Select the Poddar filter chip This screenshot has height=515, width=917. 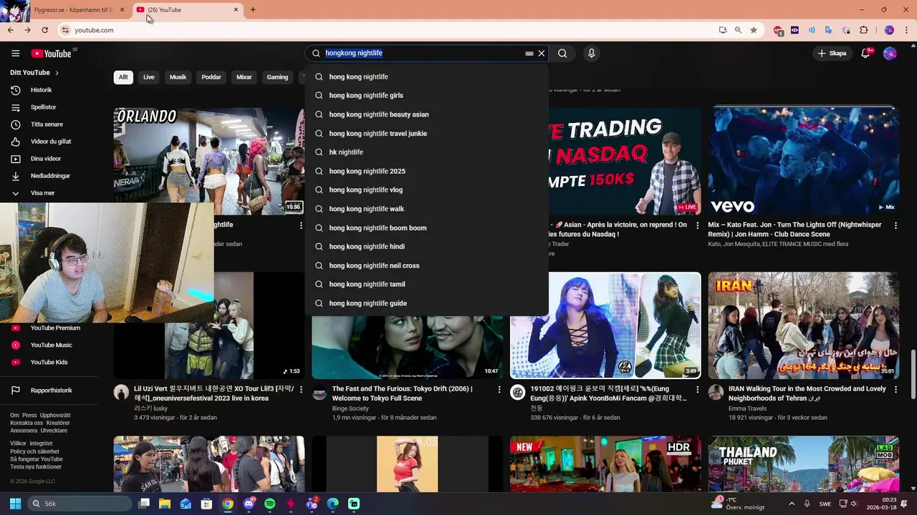tap(211, 77)
